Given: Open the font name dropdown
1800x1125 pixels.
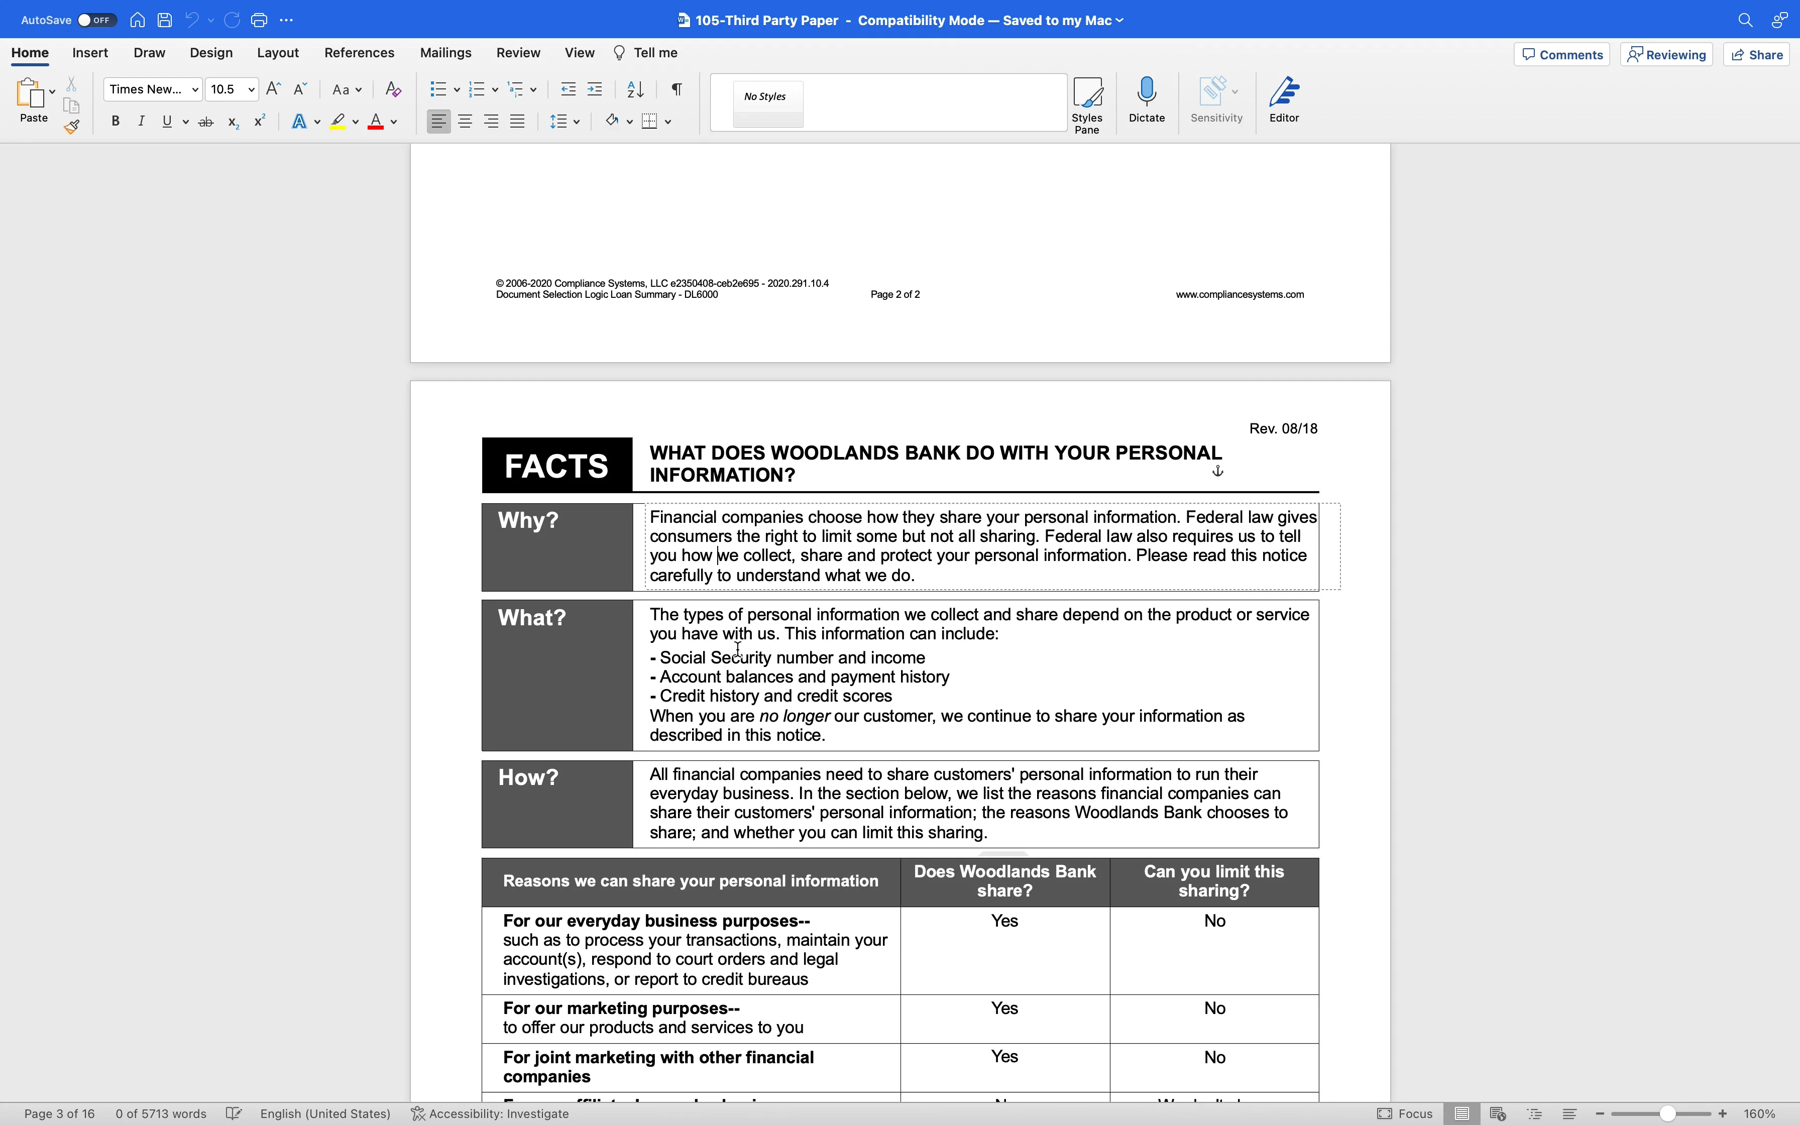Looking at the screenshot, I should [195, 89].
